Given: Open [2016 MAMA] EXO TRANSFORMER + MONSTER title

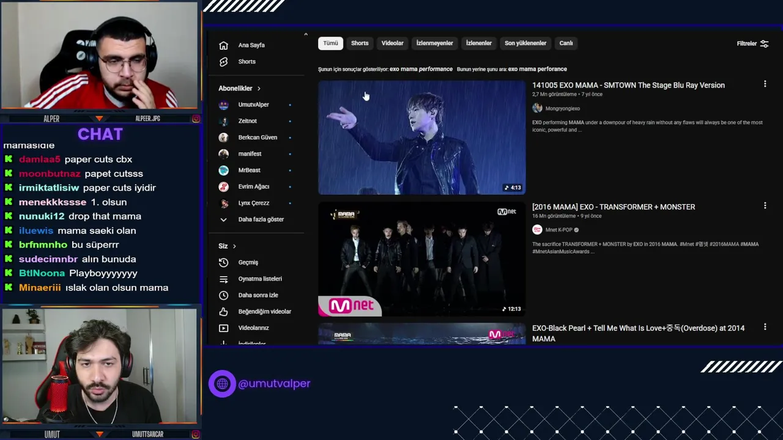Looking at the screenshot, I should [x=614, y=207].
